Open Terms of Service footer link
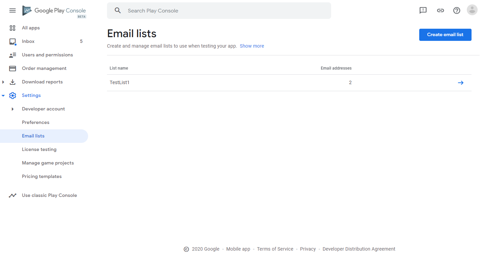The image size is (482, 256). (275, 249)
